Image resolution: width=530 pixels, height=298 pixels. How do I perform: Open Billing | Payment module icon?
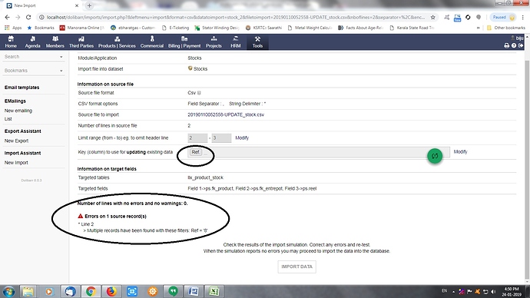tap(184, 39)
